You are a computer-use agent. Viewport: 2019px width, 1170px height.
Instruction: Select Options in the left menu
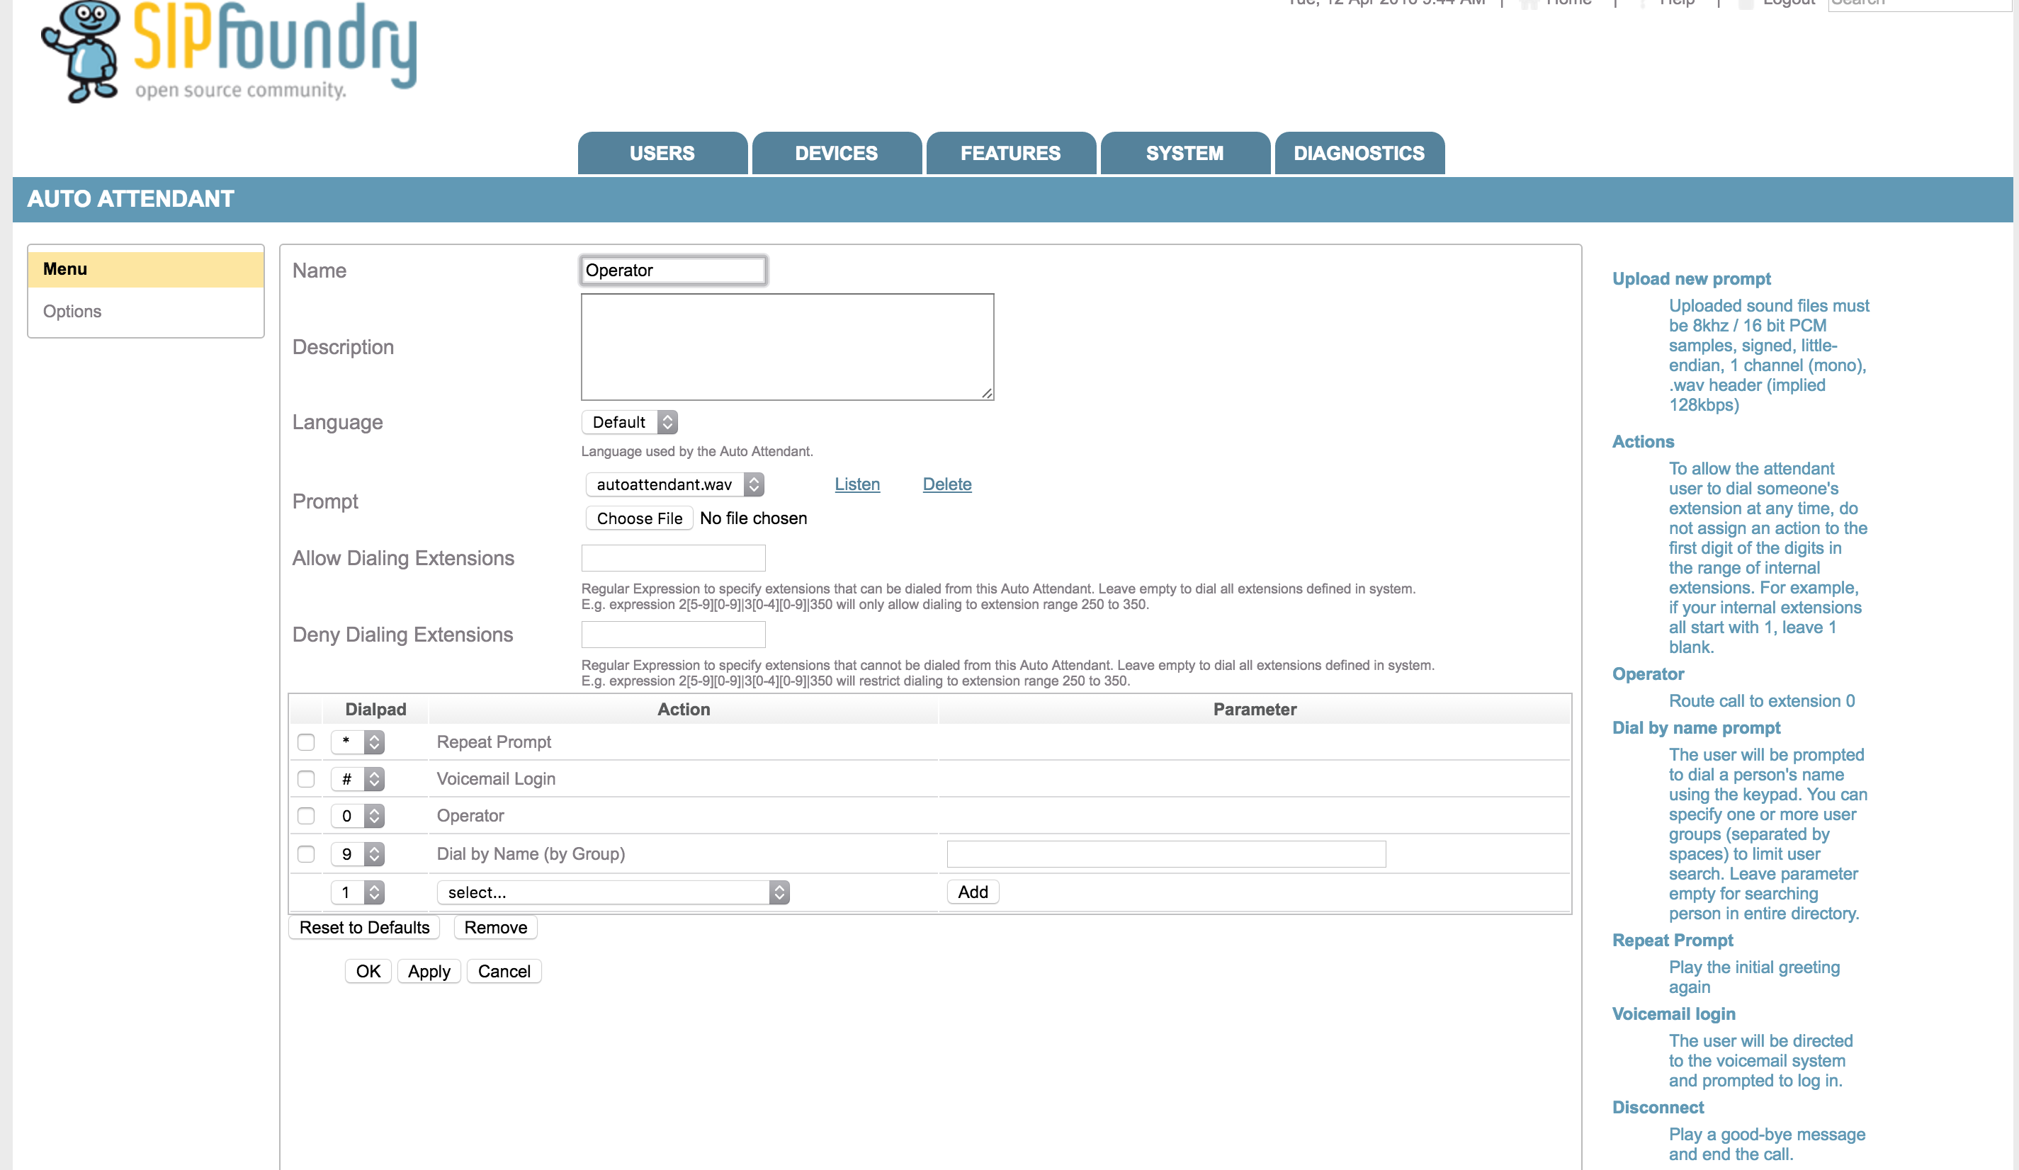point(72,312)
